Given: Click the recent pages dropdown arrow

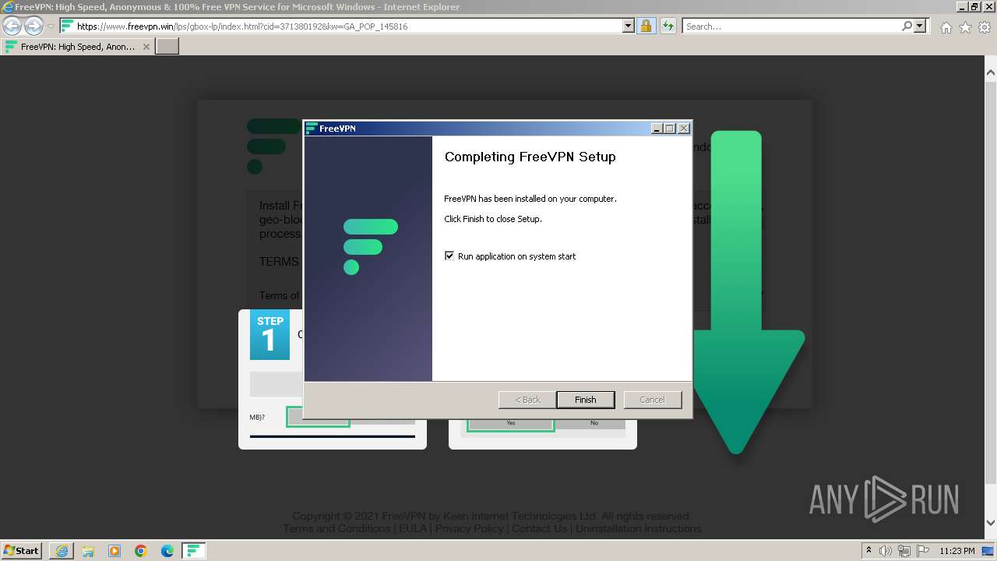Looking at the screenshot, I should point(51,26).
